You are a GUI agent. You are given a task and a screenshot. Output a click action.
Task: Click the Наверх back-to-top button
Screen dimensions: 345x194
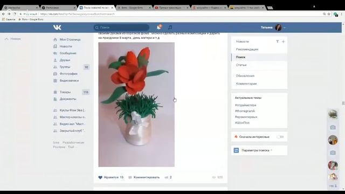(13, 39)
